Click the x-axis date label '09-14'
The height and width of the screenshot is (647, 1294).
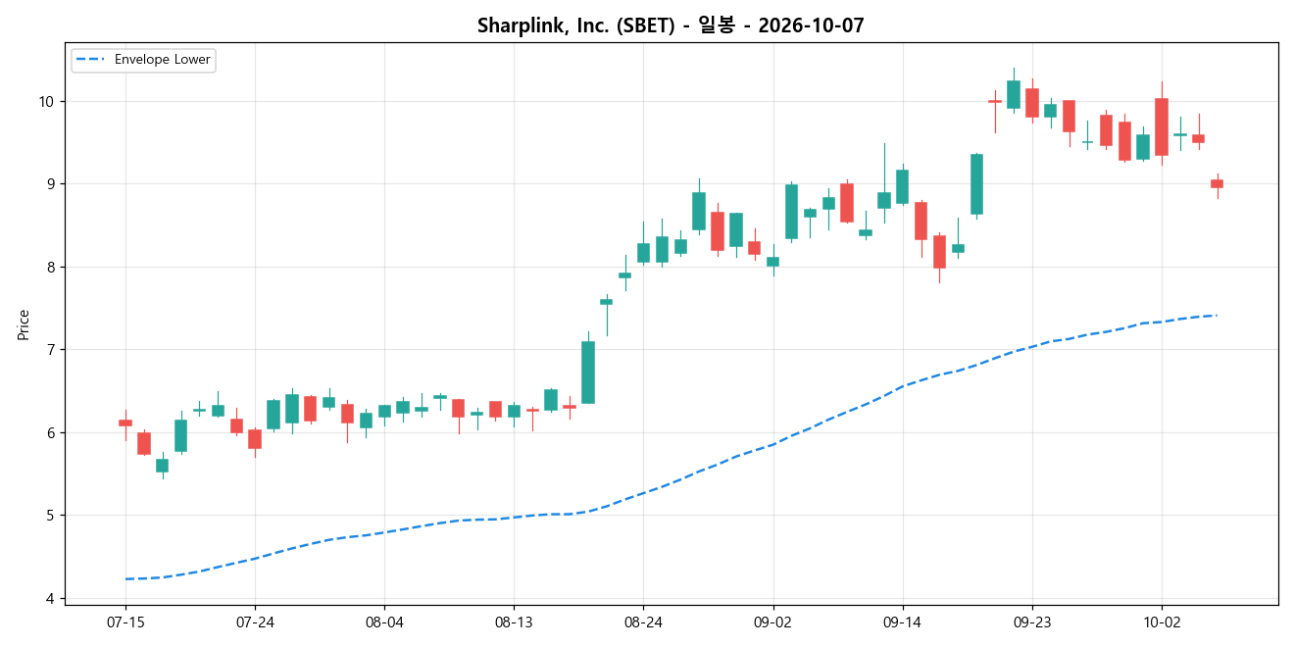click(902, 622)
